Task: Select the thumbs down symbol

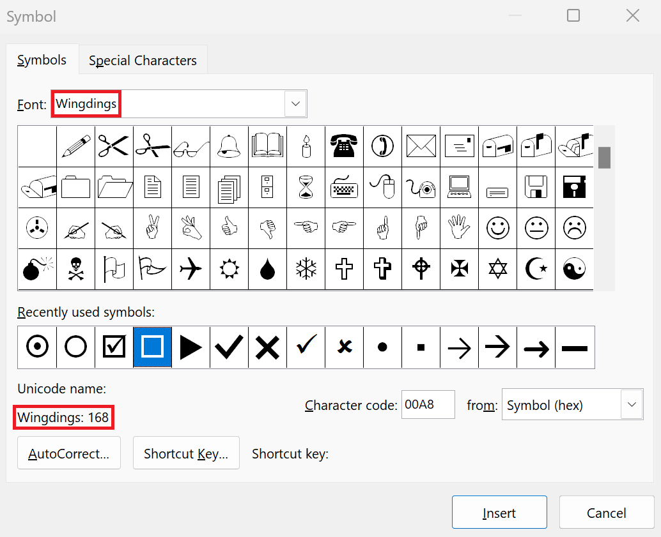Action: coord(267,228)
